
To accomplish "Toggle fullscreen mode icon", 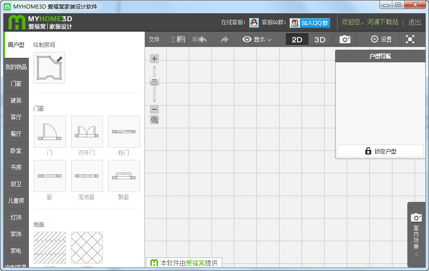I will pyautogui.click(x=410, y=39).
